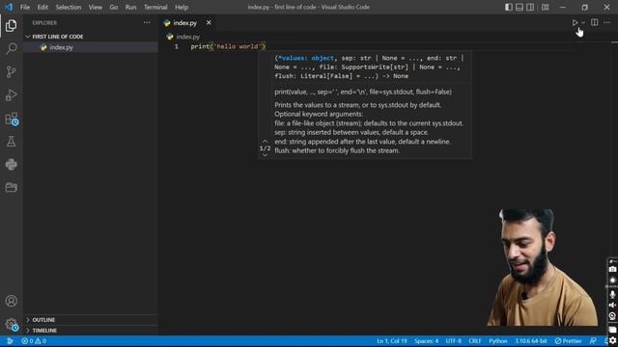Click webcam icon in recorder overlay
Screen dimensions: 618x347
(x=612, y=316)
